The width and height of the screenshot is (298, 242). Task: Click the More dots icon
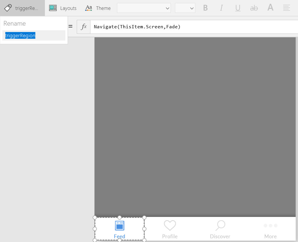point(270,226)
